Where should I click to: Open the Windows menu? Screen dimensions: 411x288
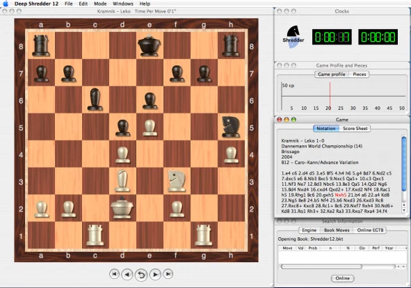point(123,3)
